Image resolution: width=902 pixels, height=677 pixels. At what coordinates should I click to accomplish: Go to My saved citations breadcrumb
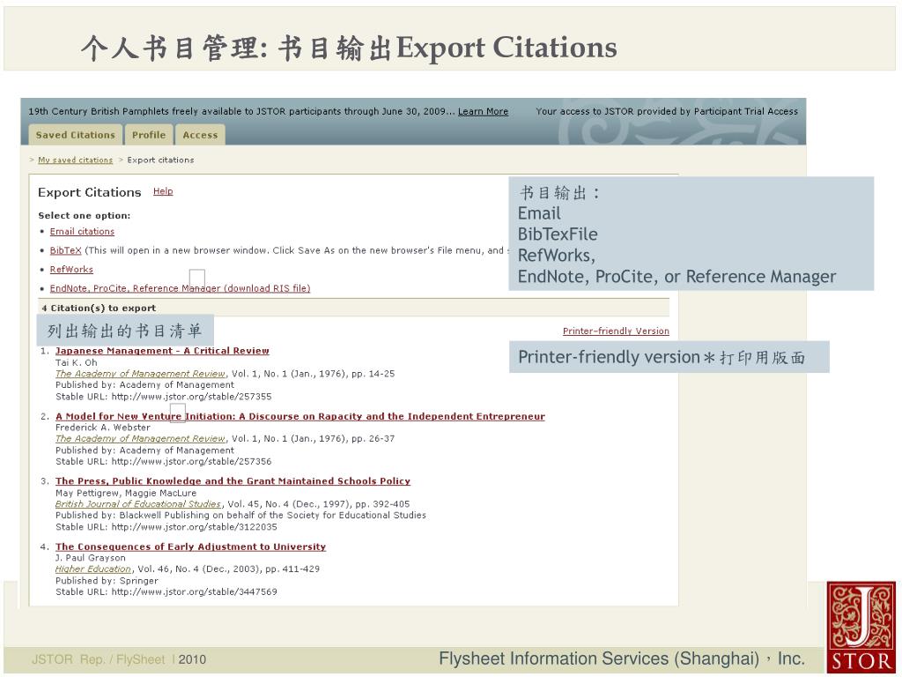tap(76, 160)
